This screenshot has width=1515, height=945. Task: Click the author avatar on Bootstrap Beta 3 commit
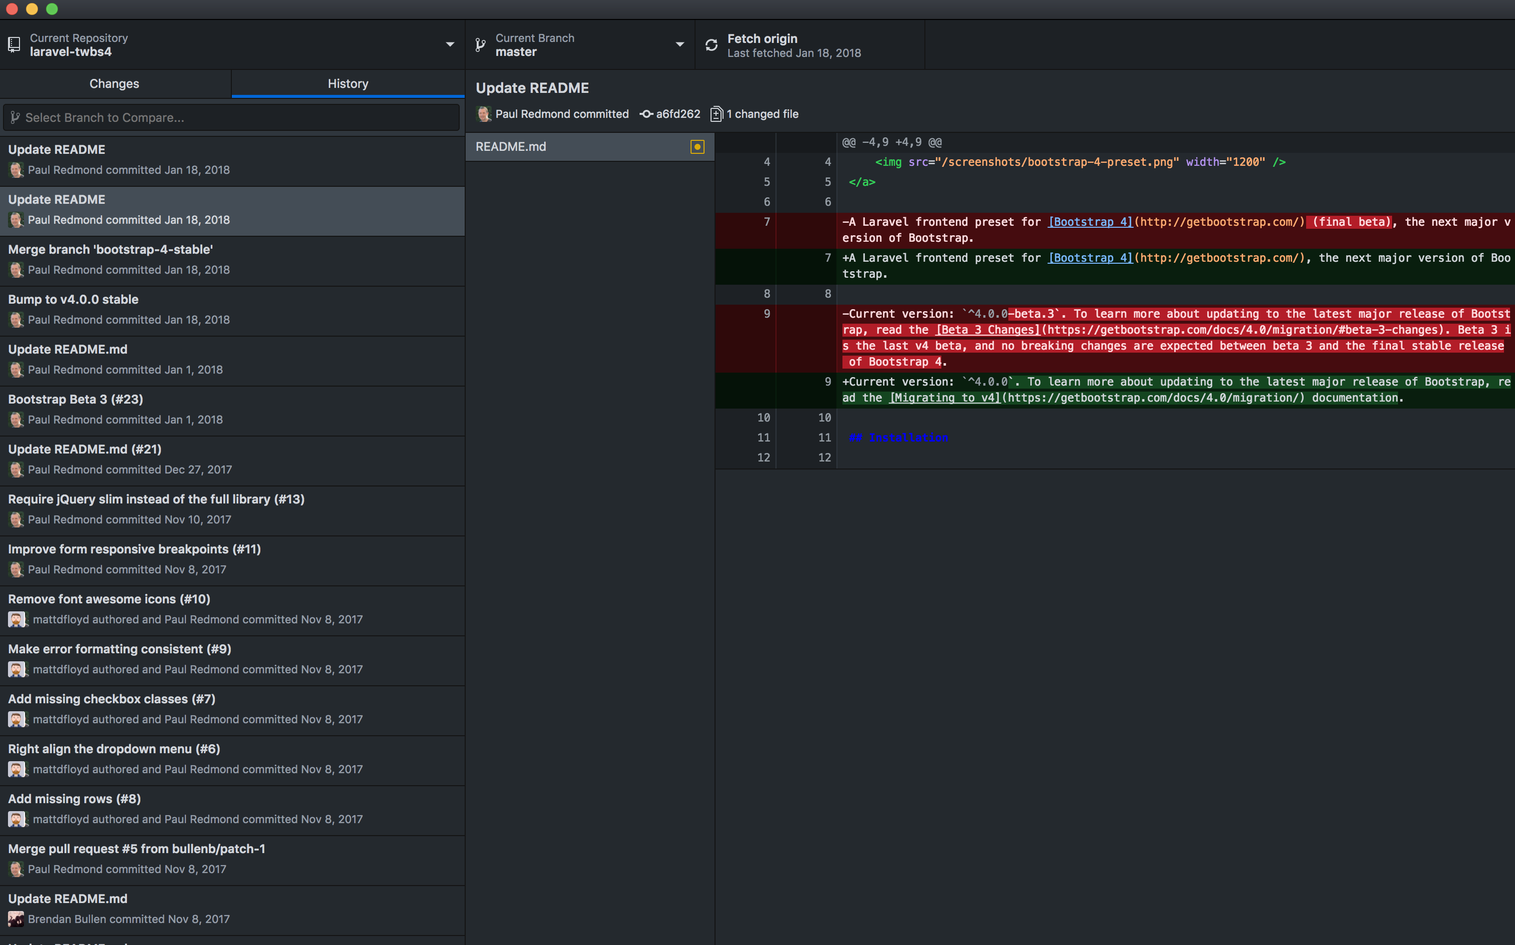click(x=15, y=419)
